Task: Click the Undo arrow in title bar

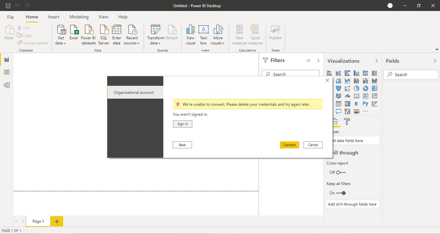Action: (x=18, y=6)
